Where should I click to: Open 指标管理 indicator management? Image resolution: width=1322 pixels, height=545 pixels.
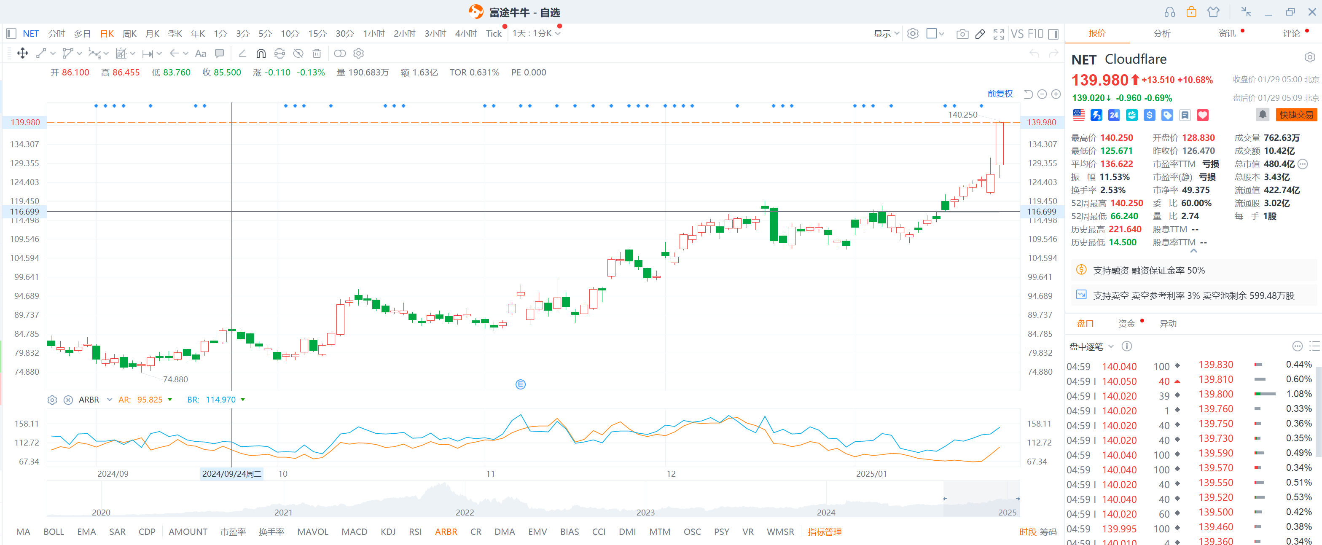pos(825,532)
